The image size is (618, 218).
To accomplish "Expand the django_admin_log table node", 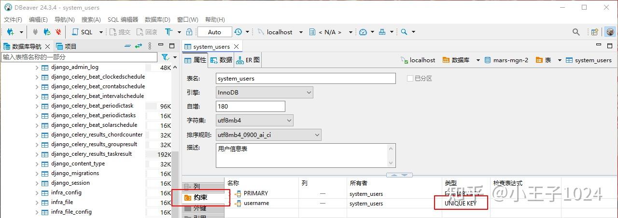I will coord(37,68).
